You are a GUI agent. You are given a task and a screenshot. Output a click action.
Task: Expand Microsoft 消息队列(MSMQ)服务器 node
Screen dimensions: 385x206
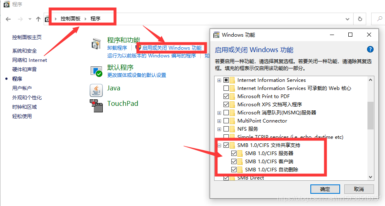[x=219, y=113]
